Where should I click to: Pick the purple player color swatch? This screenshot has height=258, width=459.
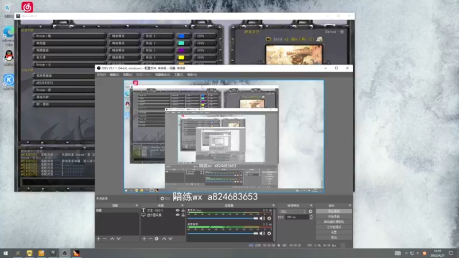[x=181, y=50]
